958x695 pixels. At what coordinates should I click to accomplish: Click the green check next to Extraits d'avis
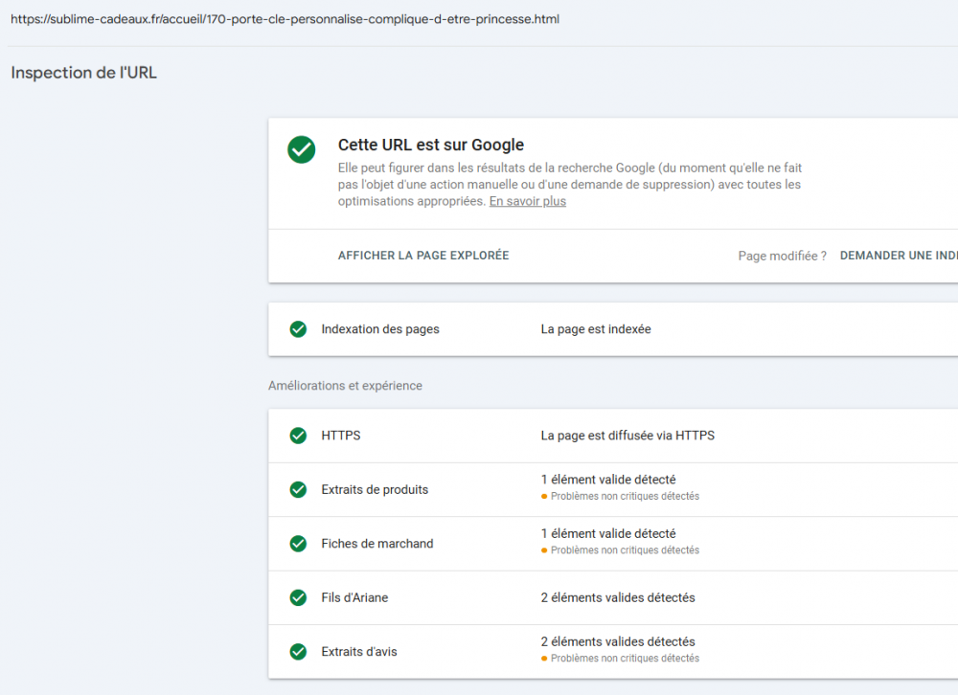[298, 652]
